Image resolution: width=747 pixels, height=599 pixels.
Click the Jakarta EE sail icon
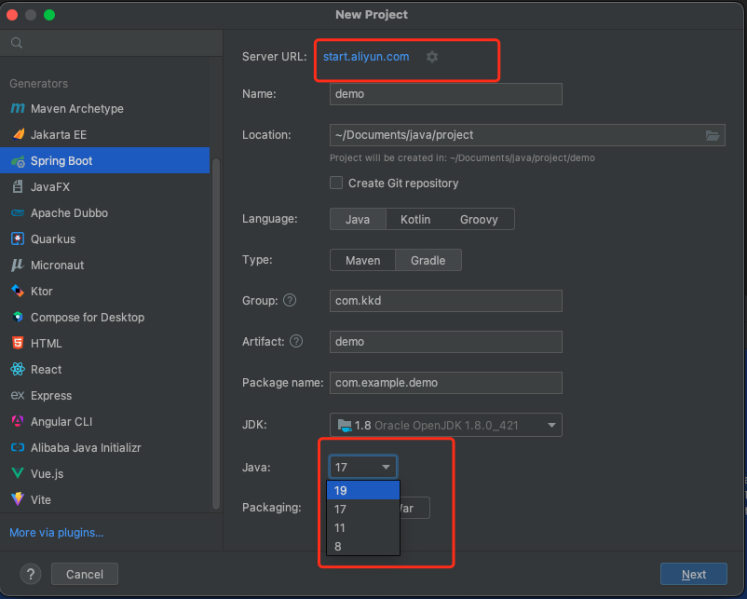(x=18, y=134)
